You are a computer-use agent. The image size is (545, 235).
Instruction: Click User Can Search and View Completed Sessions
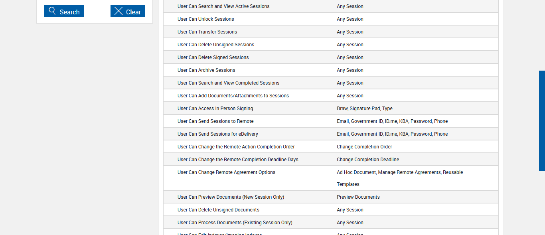pyautogui.click(x=228, y=83)
